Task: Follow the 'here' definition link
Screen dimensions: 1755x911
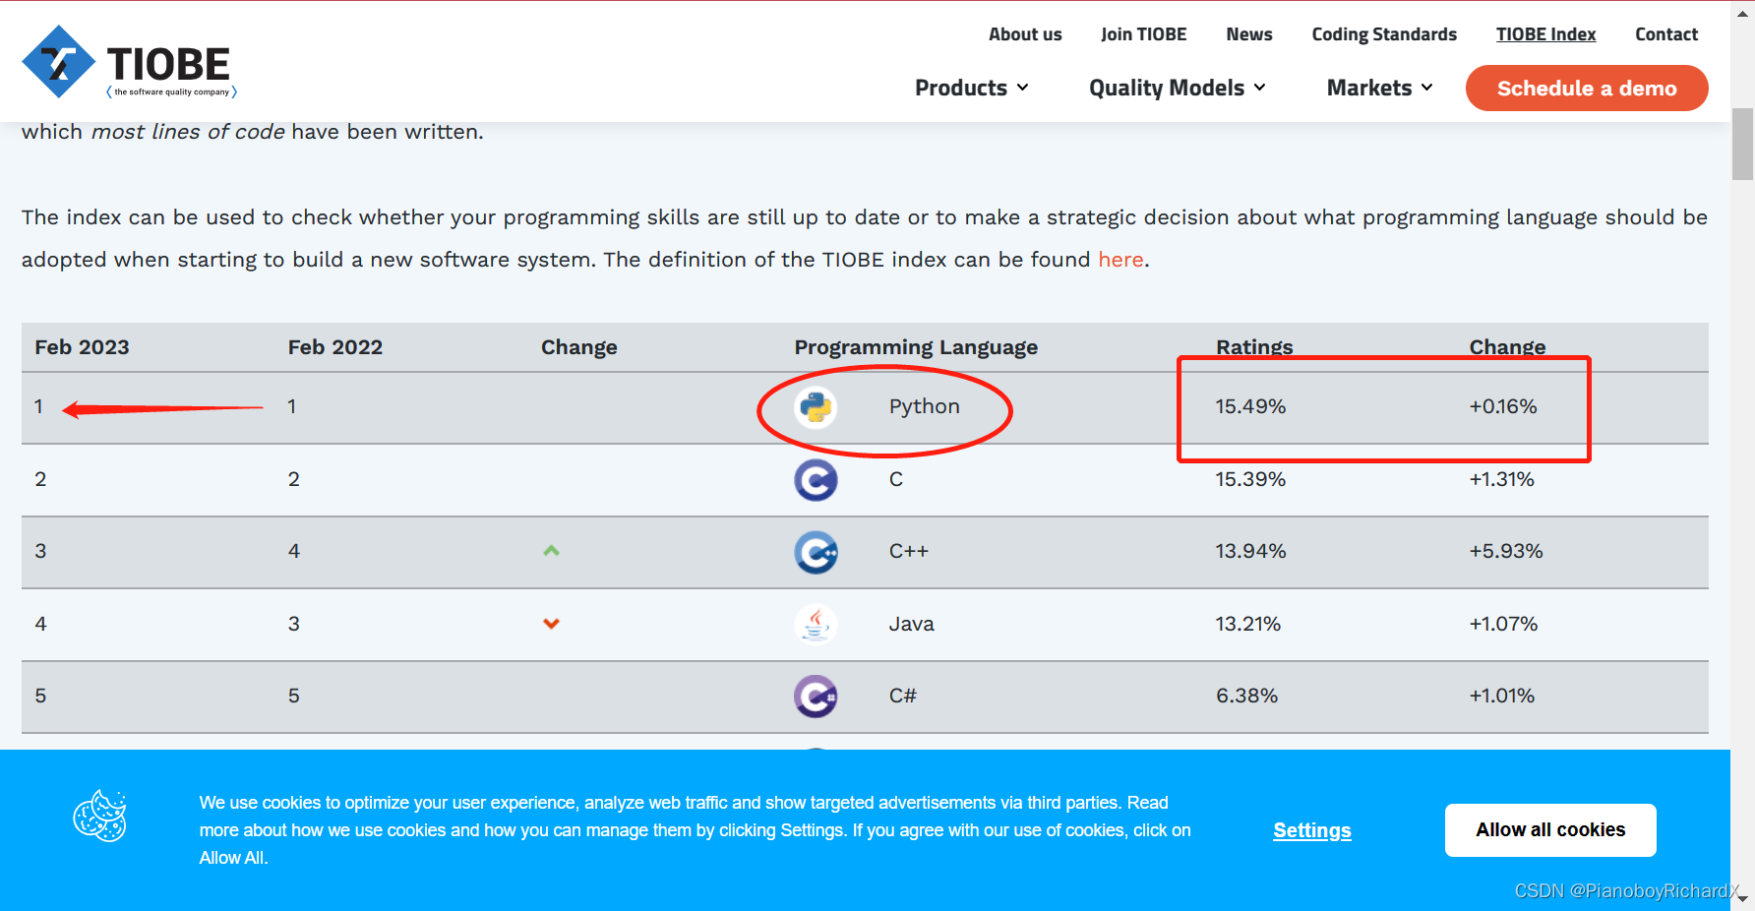Action: 1120,260
